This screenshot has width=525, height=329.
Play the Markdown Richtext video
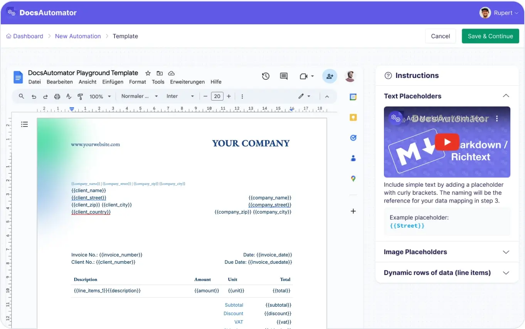pos(447,142)
